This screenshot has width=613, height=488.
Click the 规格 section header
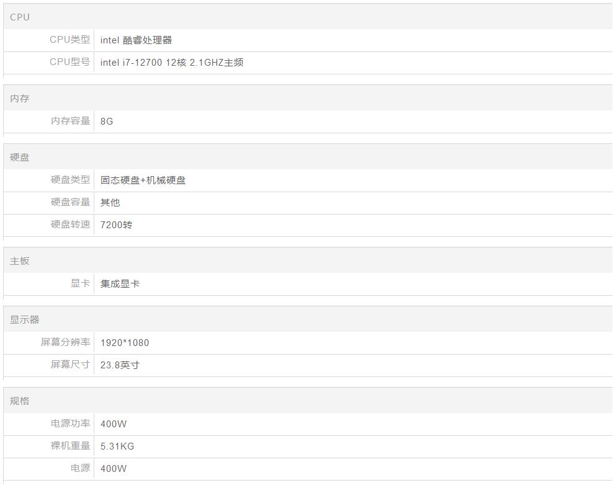(x=20, y=401)
